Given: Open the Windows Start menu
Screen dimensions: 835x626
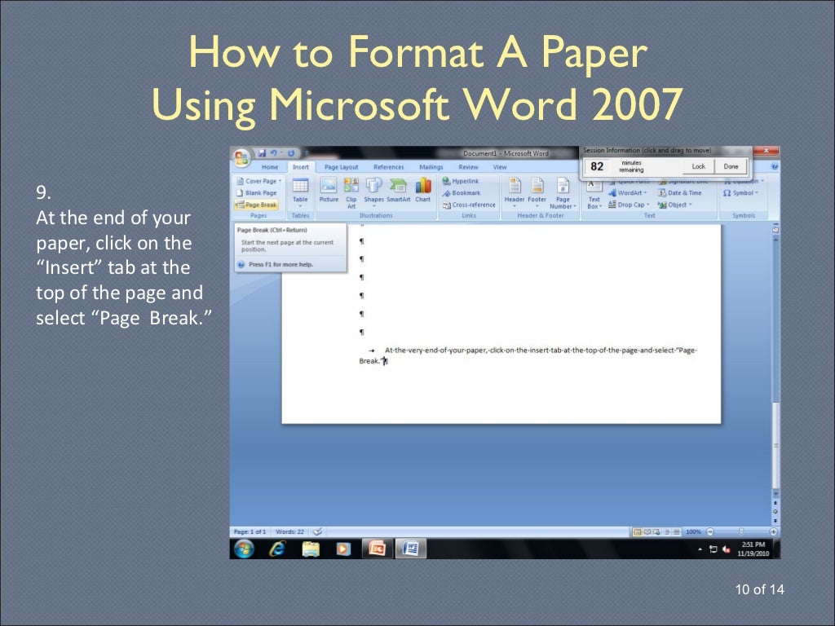Looking at the screenshot, I should (244, 549).
